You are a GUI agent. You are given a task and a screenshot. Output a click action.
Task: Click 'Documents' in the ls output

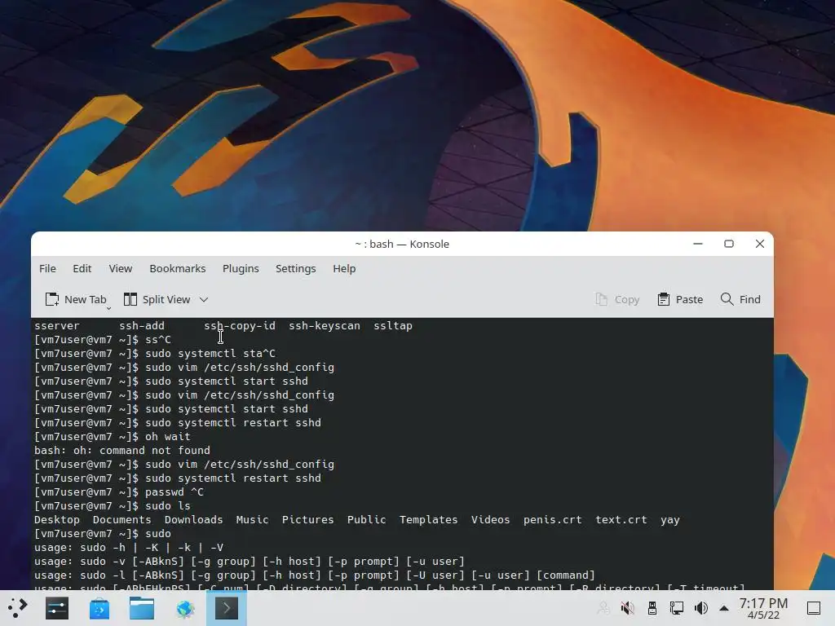[x=122, y=519]
